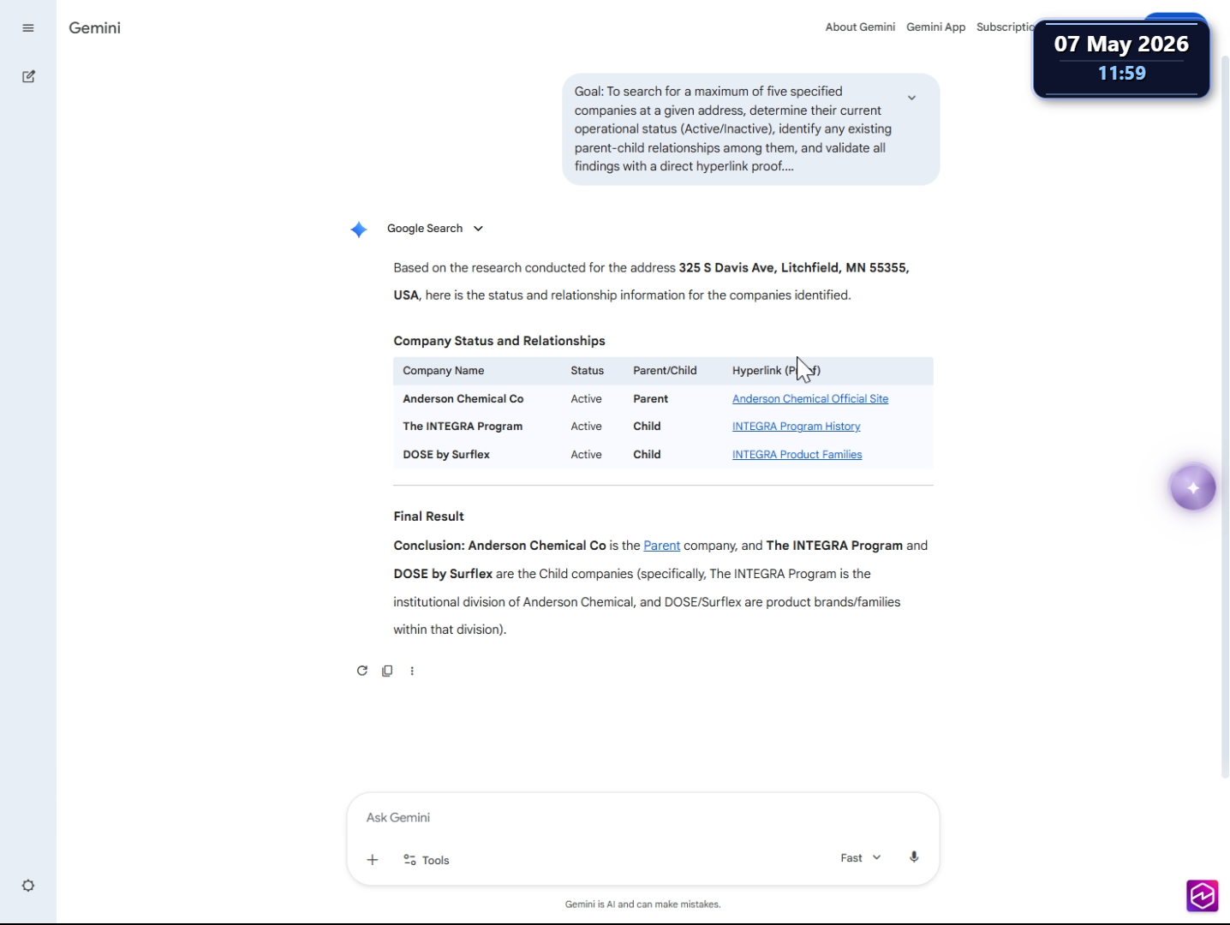Open Gemini App in the top navigation

click(x=935, y=27)
